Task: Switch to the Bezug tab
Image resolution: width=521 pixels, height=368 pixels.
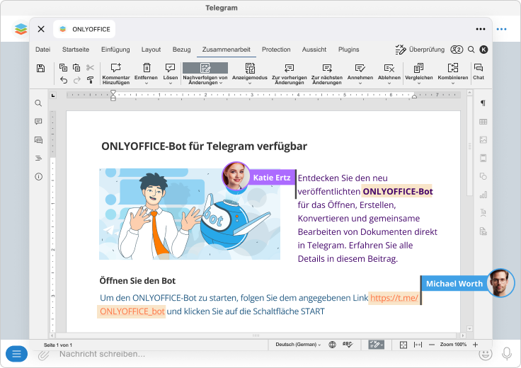Action: [181, 50]
